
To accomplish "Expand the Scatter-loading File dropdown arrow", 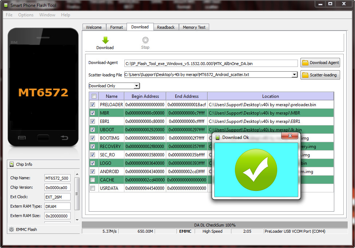I will tap(294, 75).
